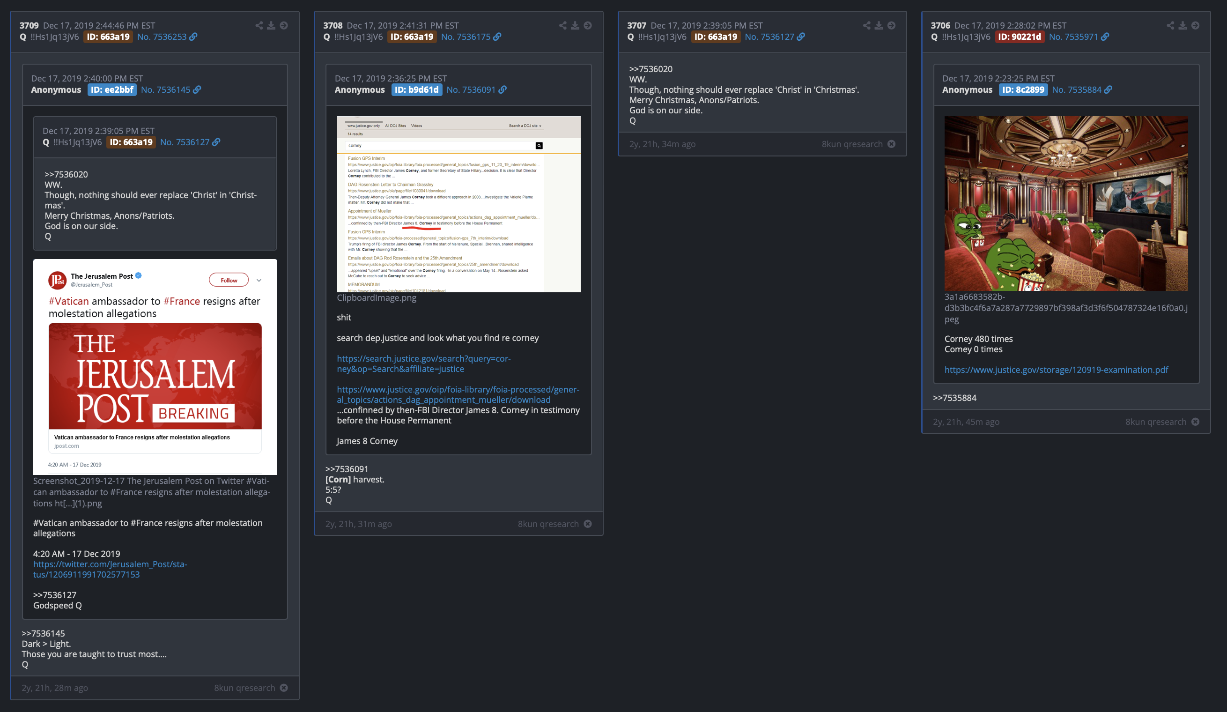This screenshot has height=712, width=1227.
Task: Click arrow circle icon on post 3709
Action: (x=284, y=25)
